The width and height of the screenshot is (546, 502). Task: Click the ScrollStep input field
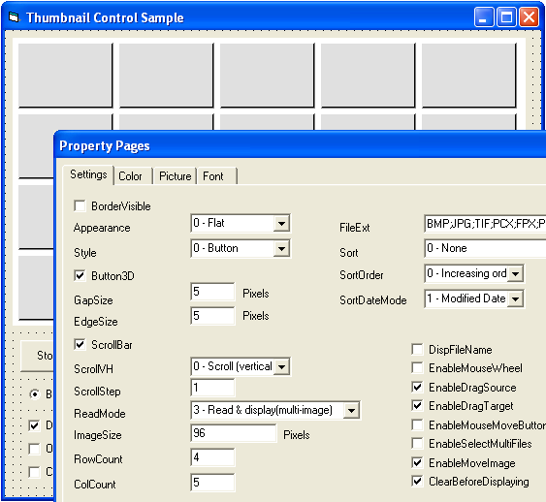(212, 388)
